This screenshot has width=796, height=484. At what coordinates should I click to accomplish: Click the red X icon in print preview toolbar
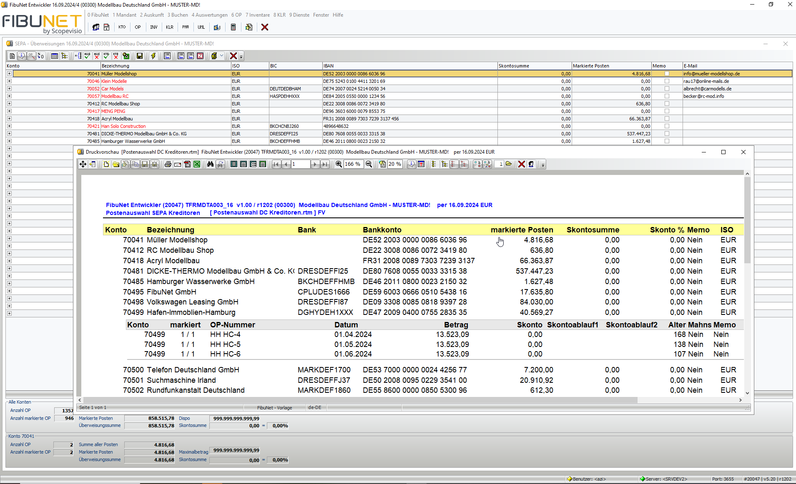pos(521,164)
